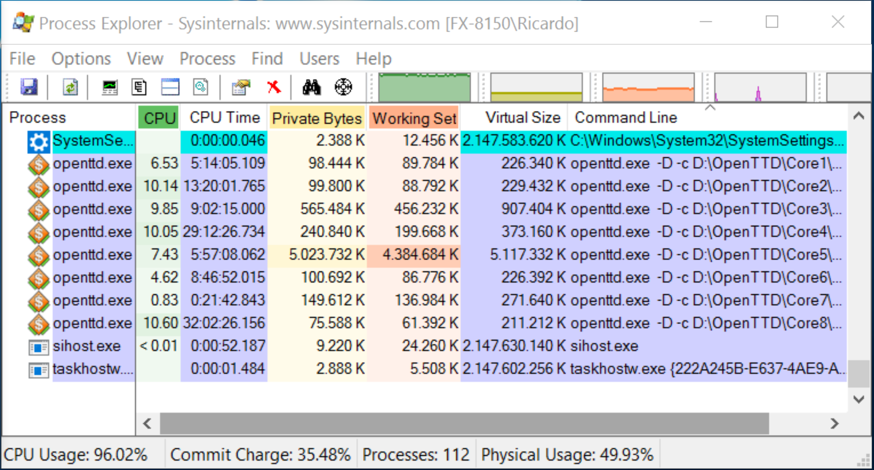The width and height of the screenshot is (874, 470).
Task: Open the File menu
Action: [22, 59]
